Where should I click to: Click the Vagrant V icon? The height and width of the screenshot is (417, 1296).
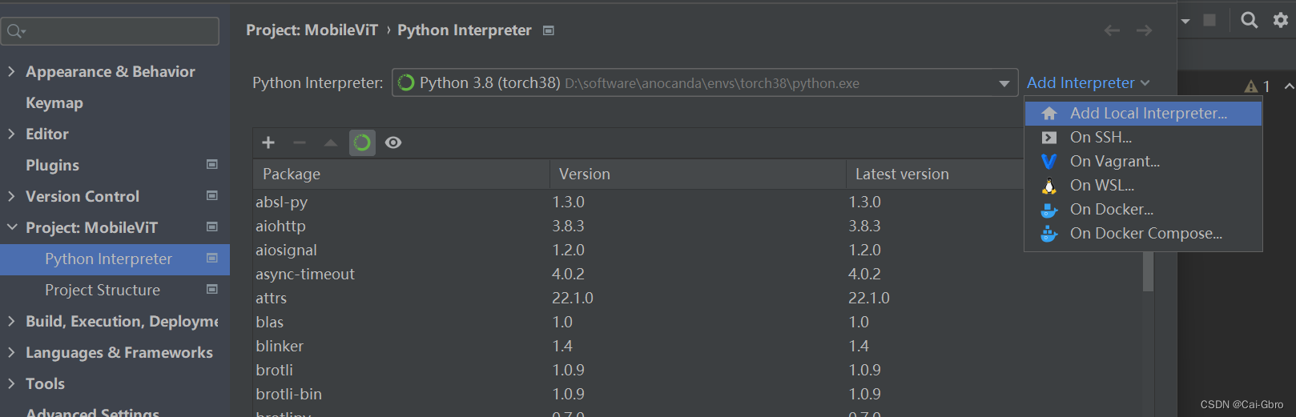coord(1049,162)
